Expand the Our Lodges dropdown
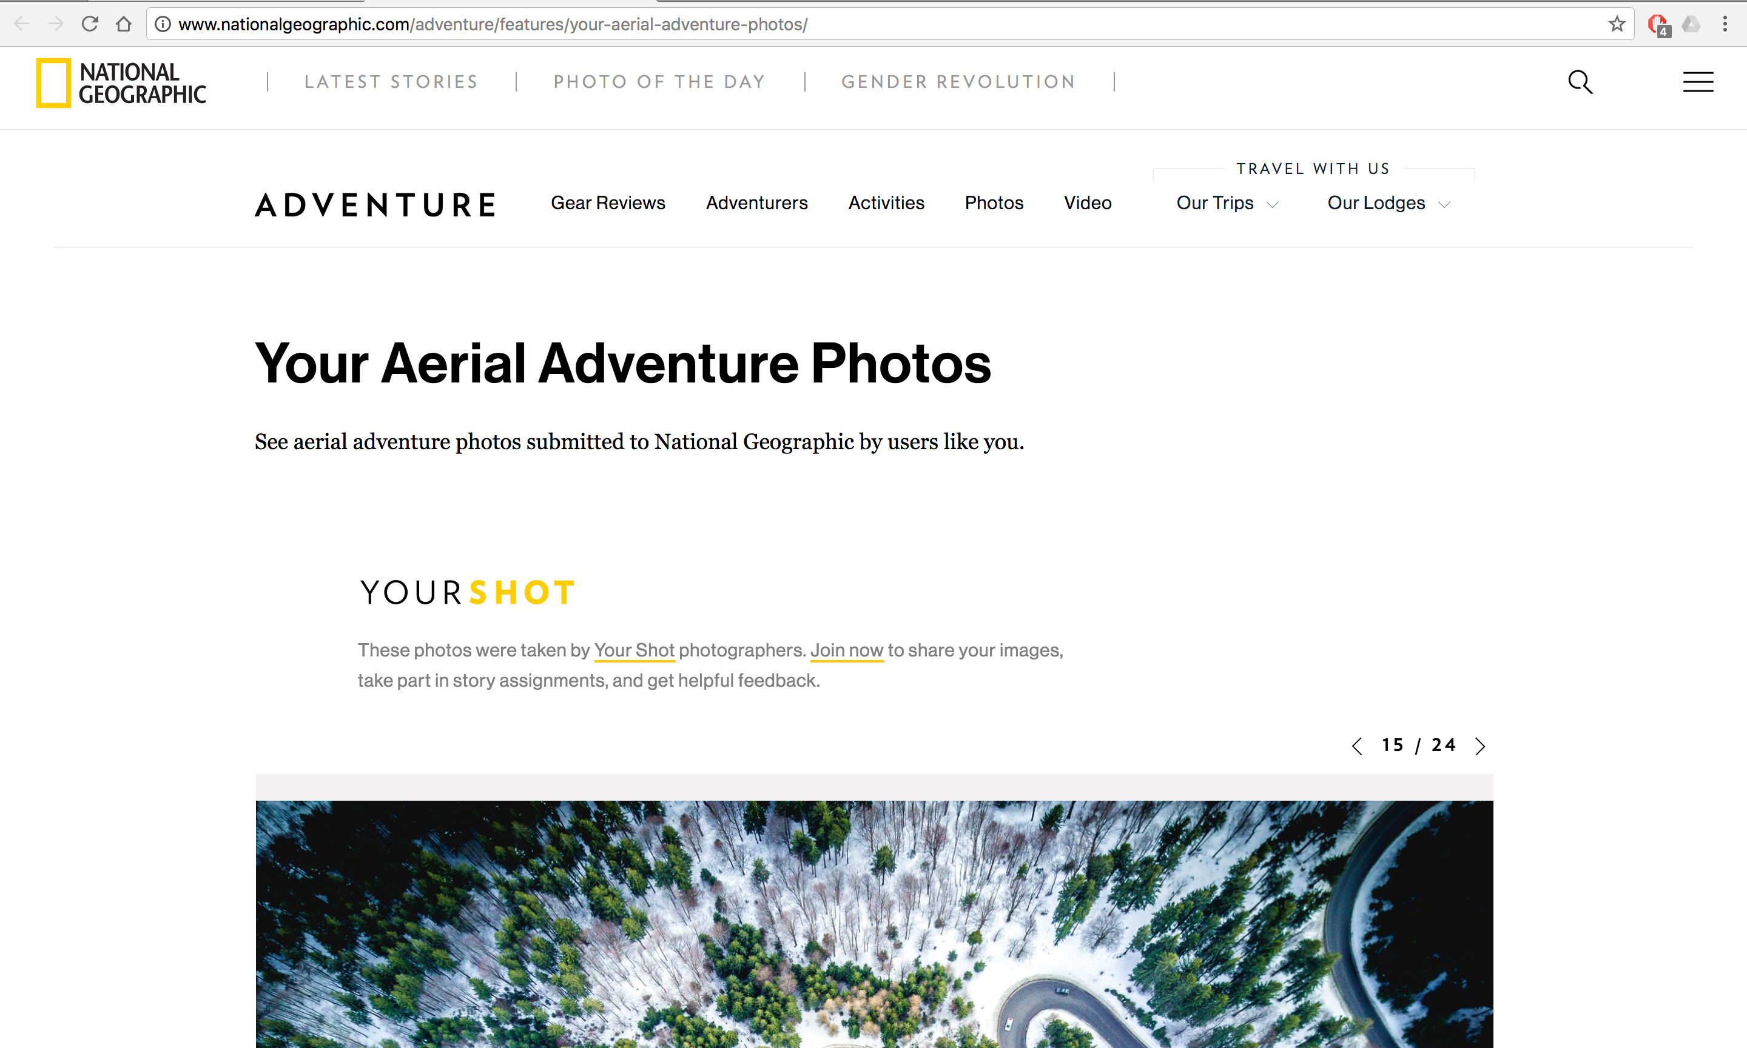Image resolution: width=1747 pixels, height=1048 pixels. click(x=1389, y=204)
